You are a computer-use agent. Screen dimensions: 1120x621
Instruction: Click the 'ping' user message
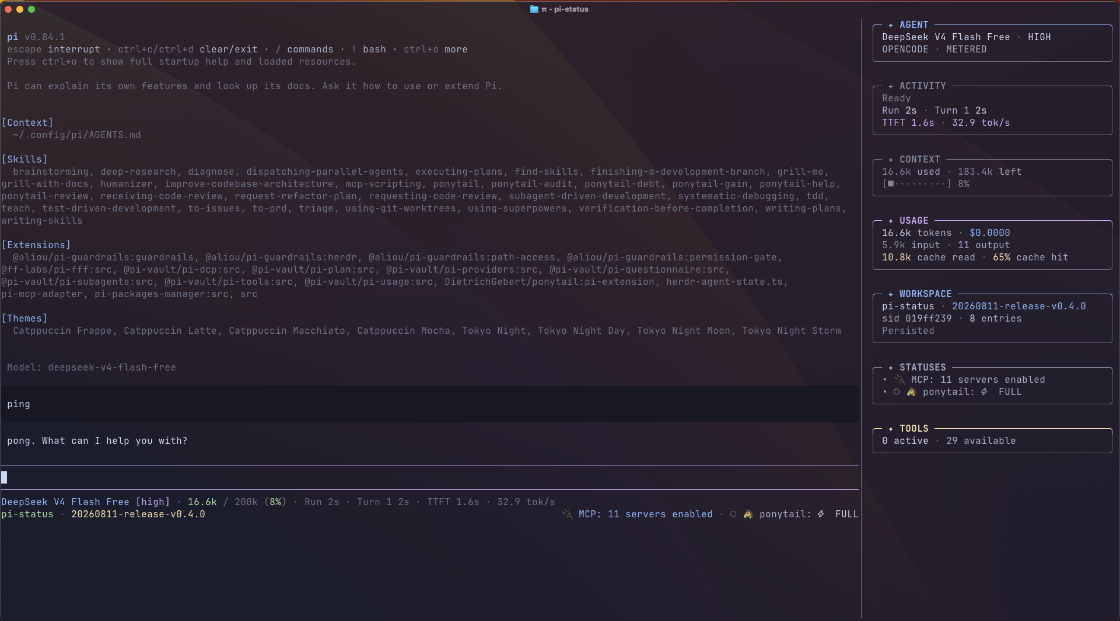point(19,404)
